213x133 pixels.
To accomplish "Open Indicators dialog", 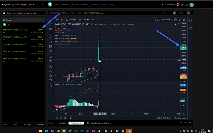I will coord(71,20).
